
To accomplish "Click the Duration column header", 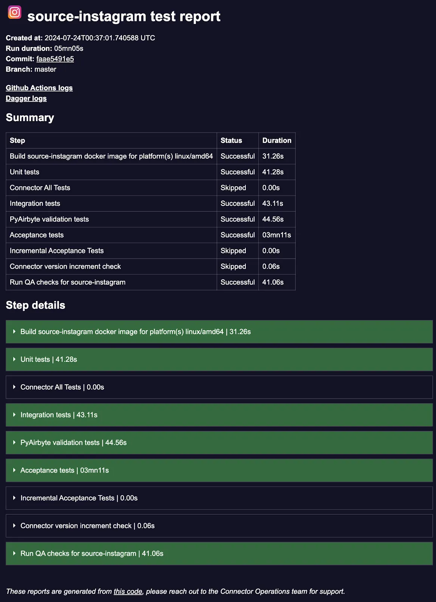I will pyautogui.click(x=277, y=140).
